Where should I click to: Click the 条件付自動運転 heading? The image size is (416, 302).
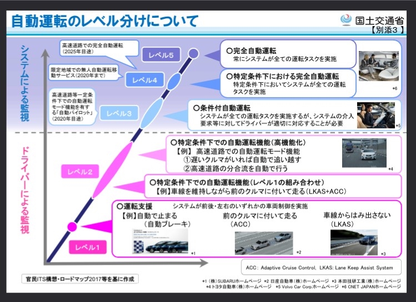pos(222,108)
